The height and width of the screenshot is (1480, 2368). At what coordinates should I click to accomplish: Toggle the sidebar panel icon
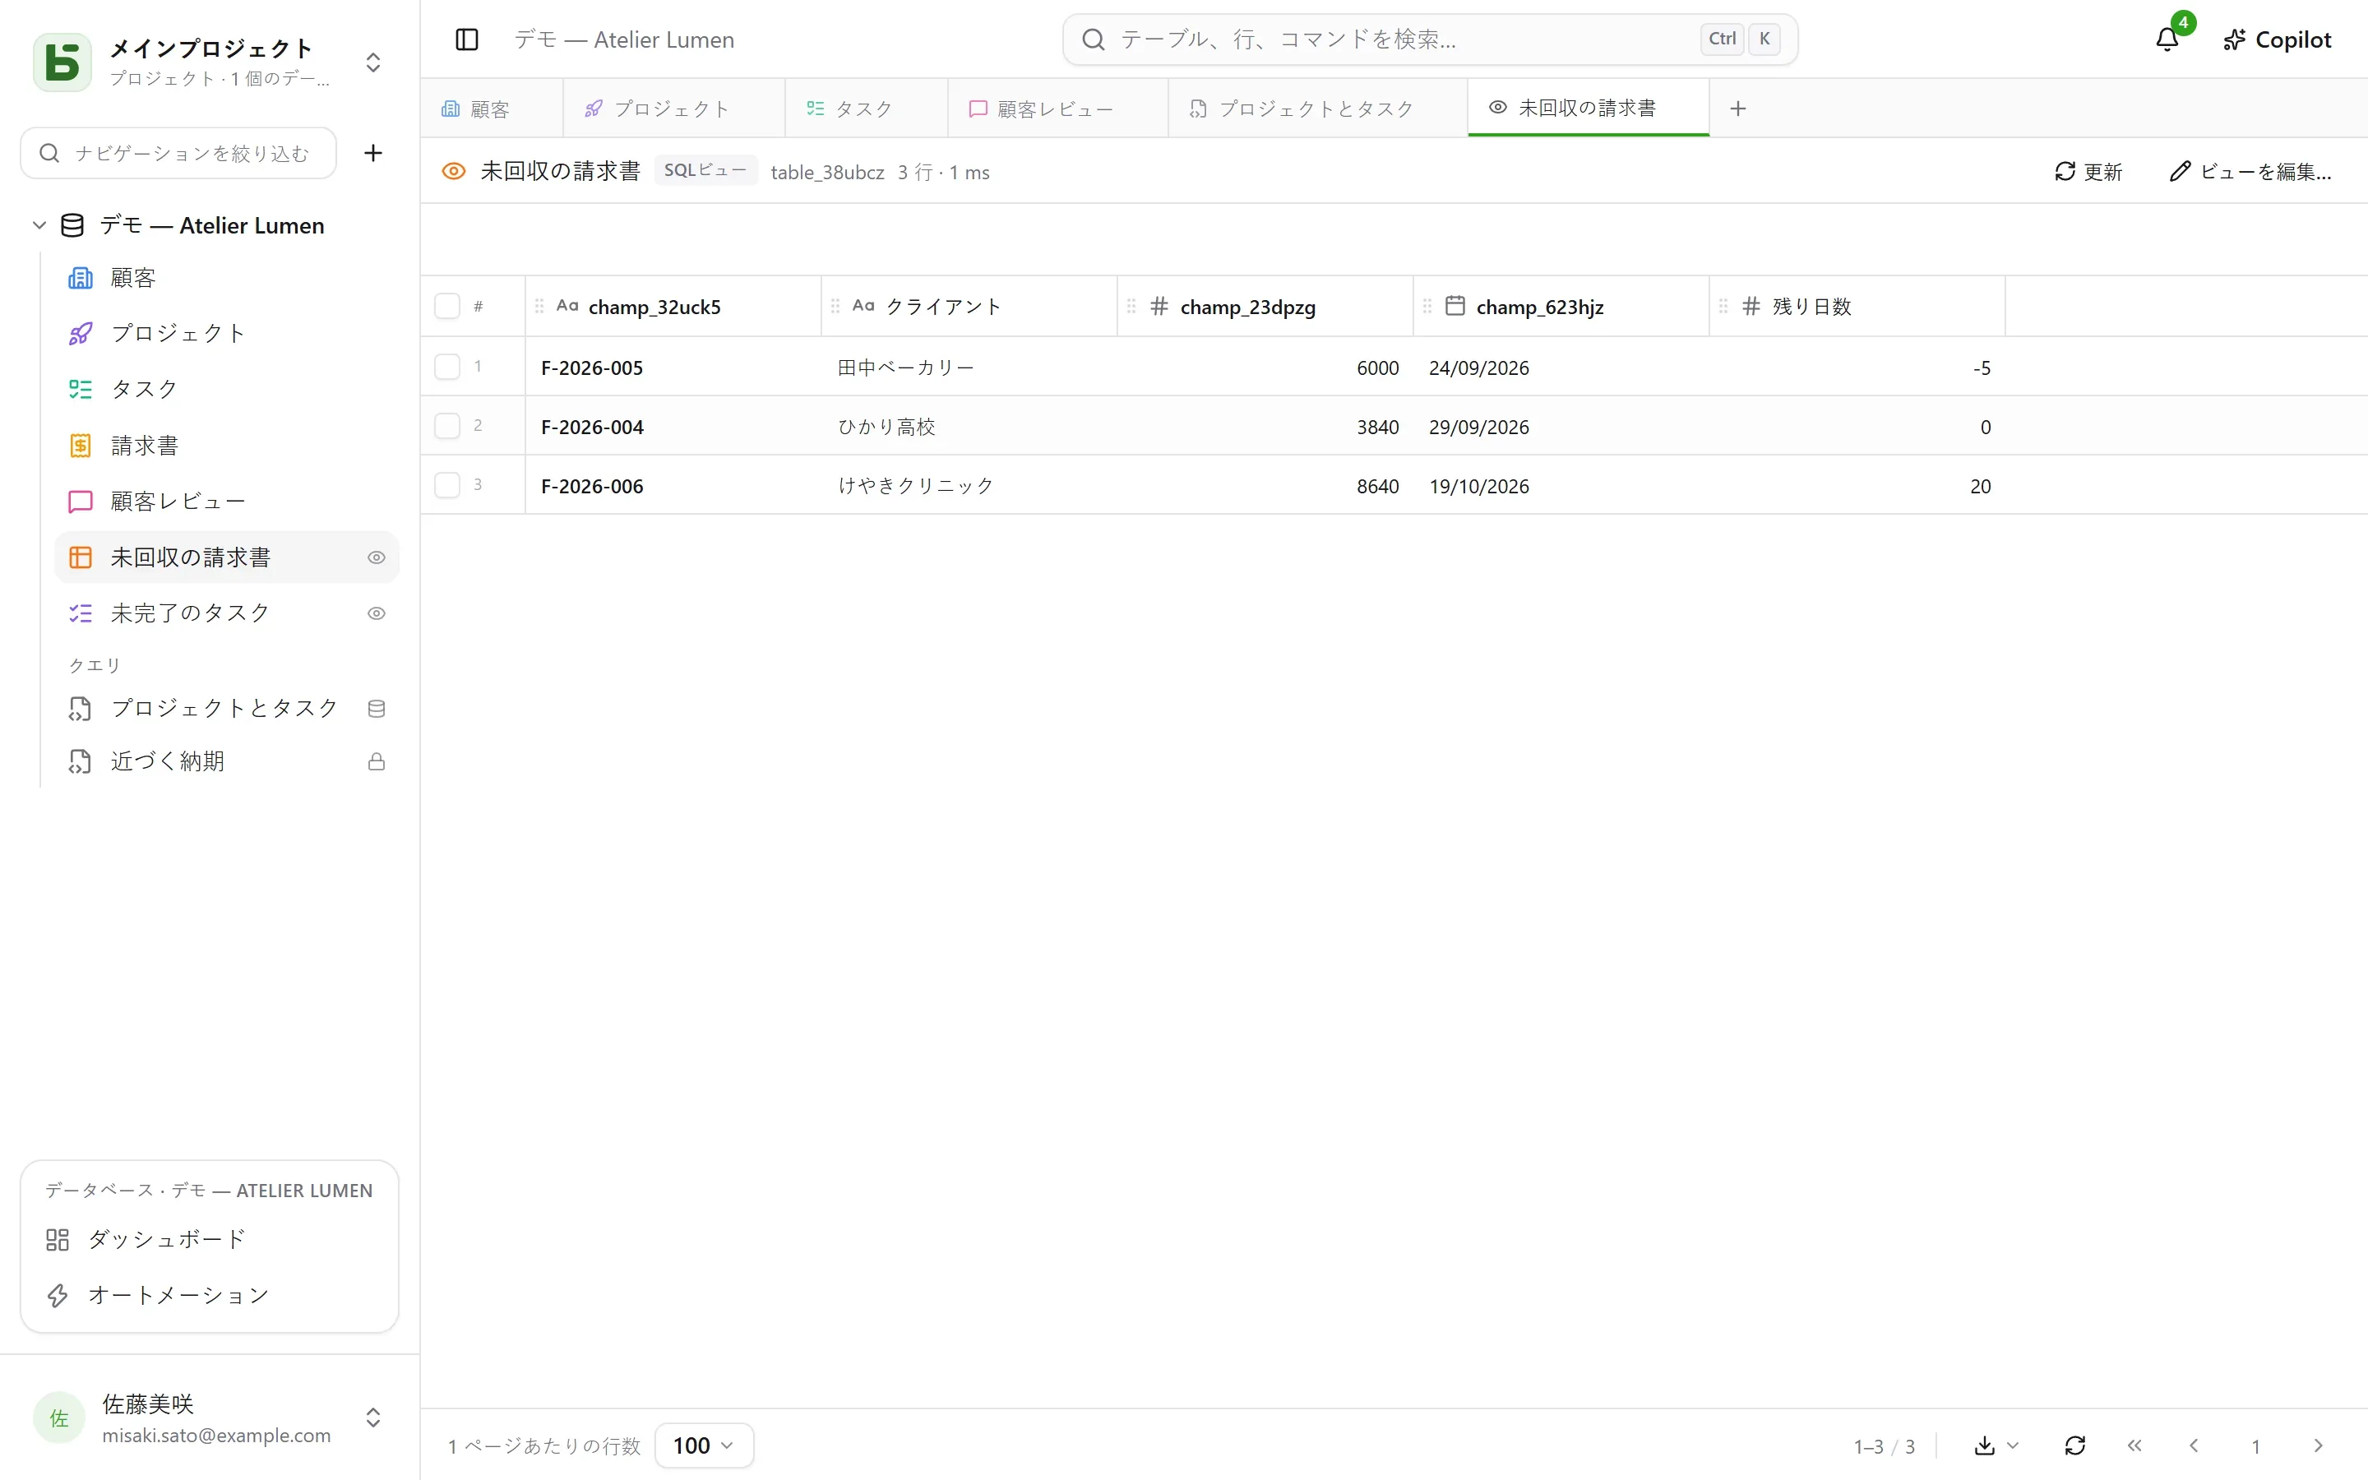467,39
